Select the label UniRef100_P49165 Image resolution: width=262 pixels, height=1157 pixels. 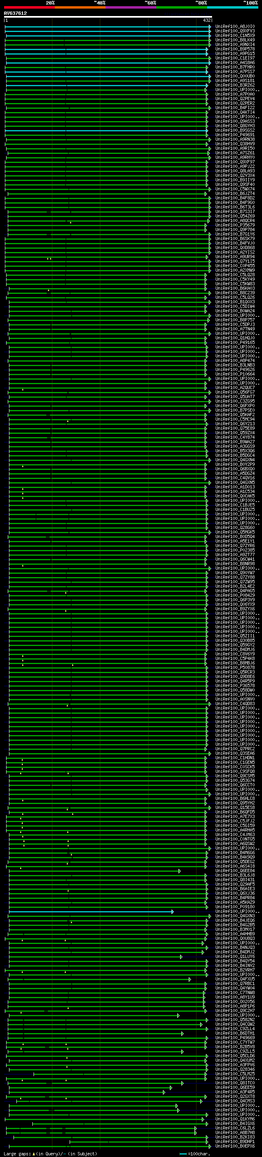point(235,342)
